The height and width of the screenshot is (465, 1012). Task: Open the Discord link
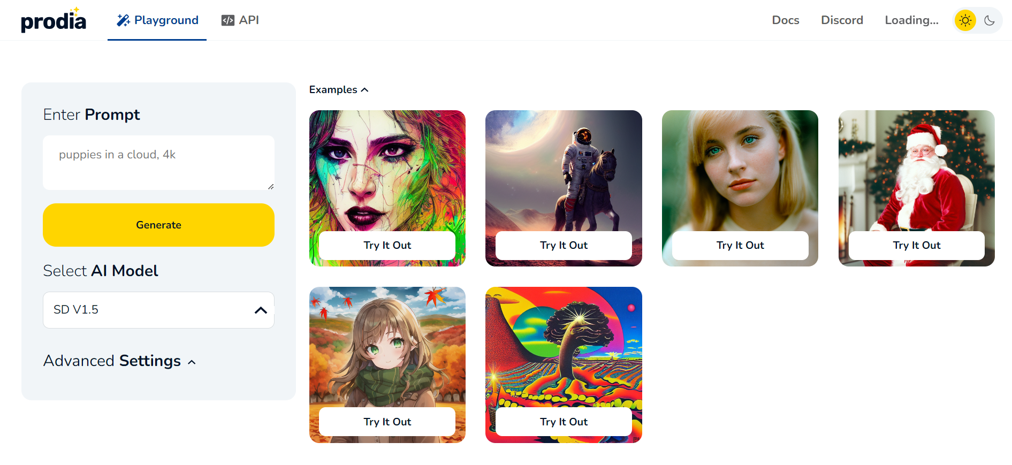[x=842, y=20]
